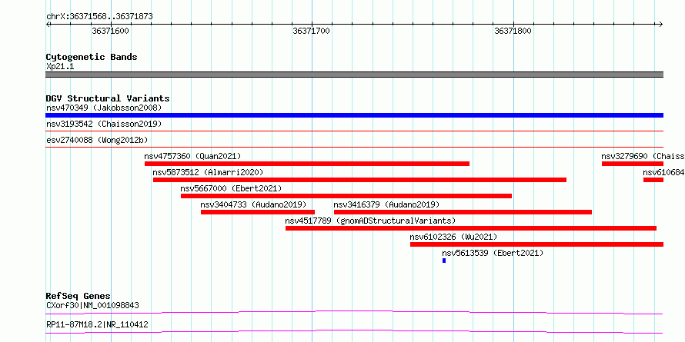Viewport: 685px width, 342px height.
Task: Open the nsv5873512 (Almarri2020) label
Action: [208, 172]
